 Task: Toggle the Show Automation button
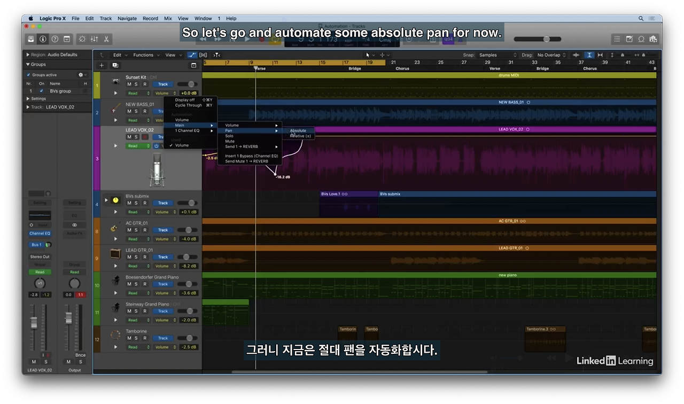point(192,55)
